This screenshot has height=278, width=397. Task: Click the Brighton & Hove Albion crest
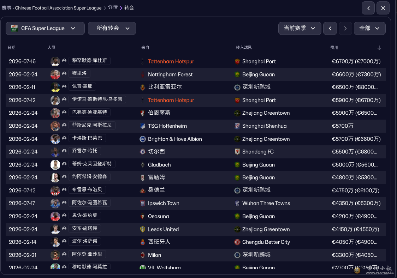(x=143, y=139)
